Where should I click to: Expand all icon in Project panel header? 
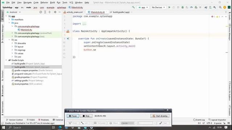pos(45,12)
